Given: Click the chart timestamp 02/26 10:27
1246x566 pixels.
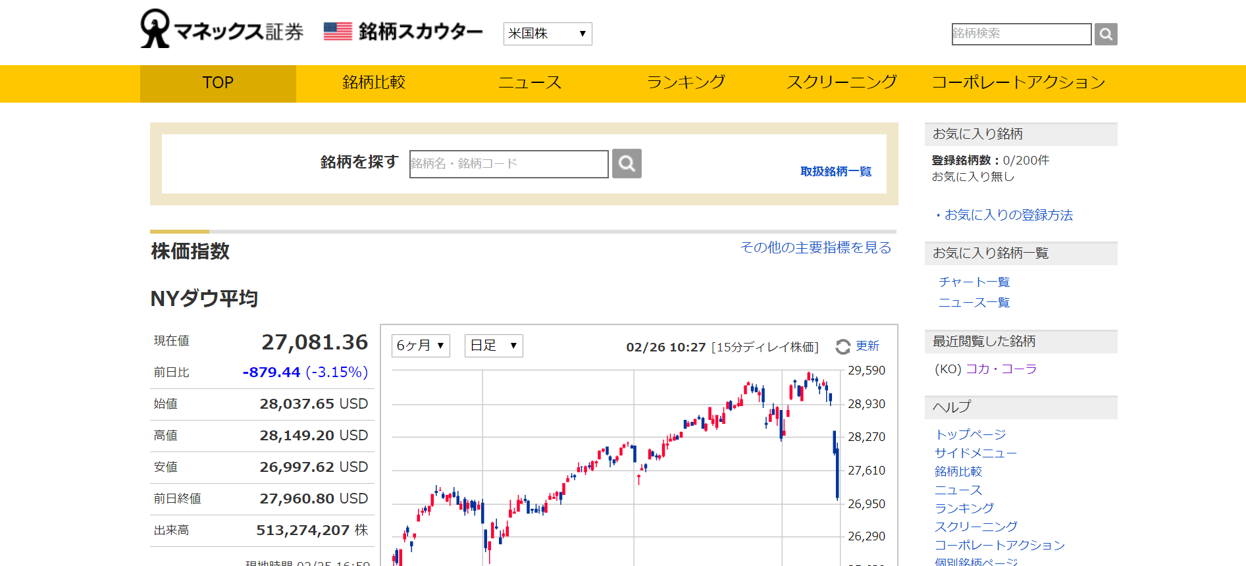Looking at the screenshot, I should pyautogui.click(x=665, y=347).
